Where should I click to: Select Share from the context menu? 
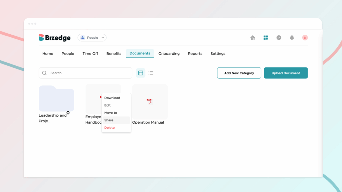click(109, 120)
